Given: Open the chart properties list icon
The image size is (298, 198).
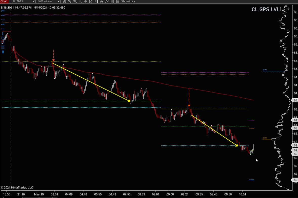Looking at the screenshot, I should point(117,1).
